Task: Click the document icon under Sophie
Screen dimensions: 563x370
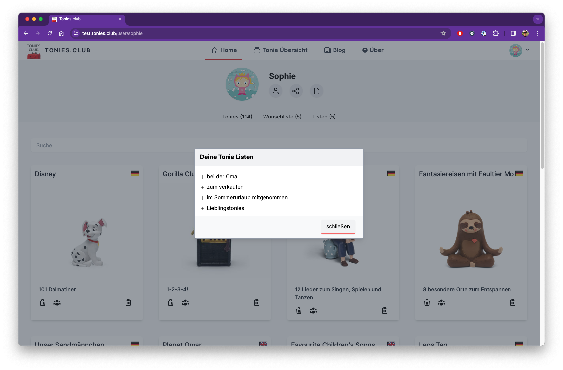Action: [x=316, y=91]
